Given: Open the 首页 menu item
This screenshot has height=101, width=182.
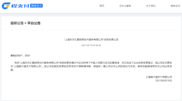Looking at the screenshot, I should point(102,6).
